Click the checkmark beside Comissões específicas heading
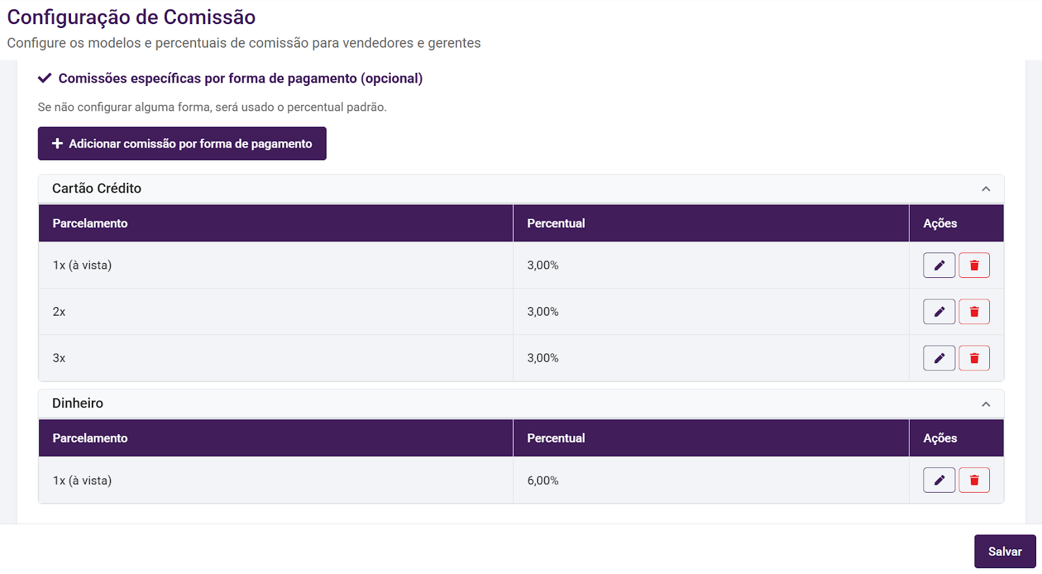This screenshot has height=574, width=1042. pyautogui.click(x=44, y=79)
